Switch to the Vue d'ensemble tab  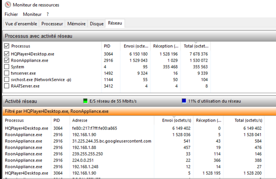coord(21,23)
